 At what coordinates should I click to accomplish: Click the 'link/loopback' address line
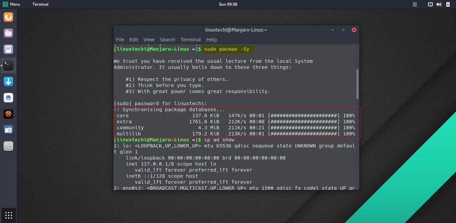click(206, 158)
